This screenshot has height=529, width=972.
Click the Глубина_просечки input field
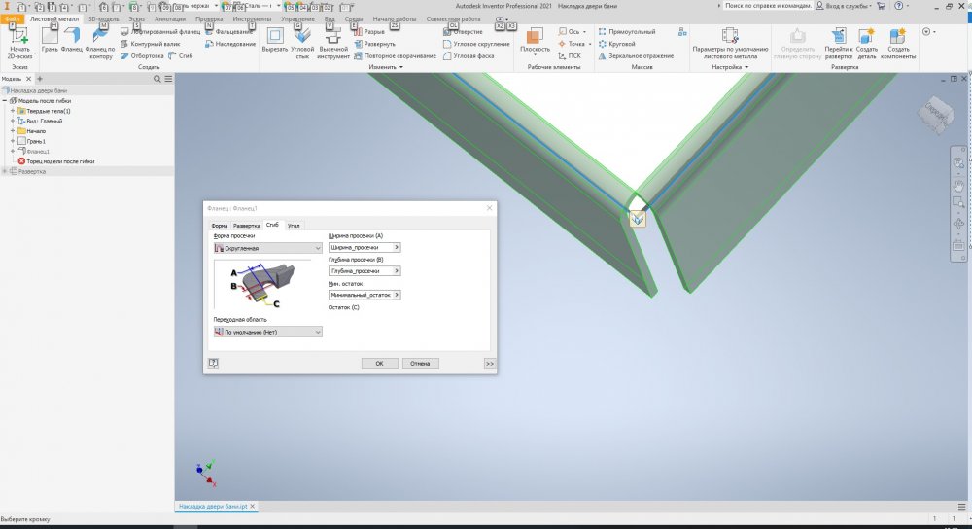click(x=361, y=270)
